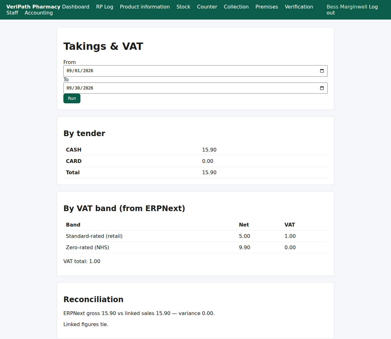Viewport: 391px width, 339px height.
Task: Select the Standard-rated VAT value 1.00
Action: click(x=290, y=236)
